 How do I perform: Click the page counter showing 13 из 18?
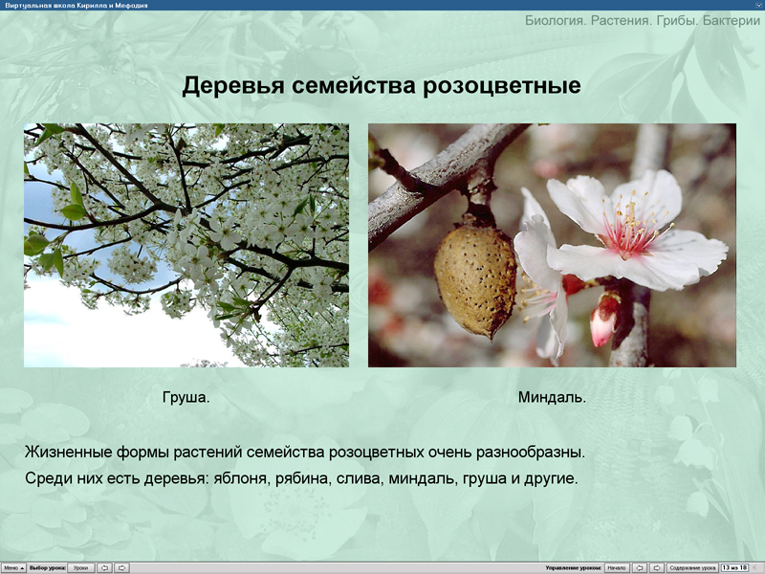tap(736, 566)
